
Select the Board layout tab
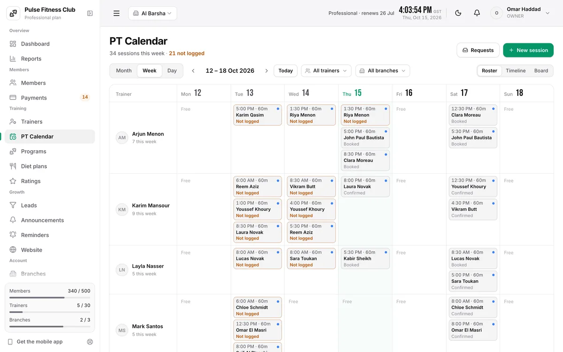[541, 71]
